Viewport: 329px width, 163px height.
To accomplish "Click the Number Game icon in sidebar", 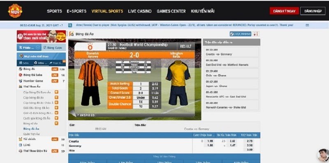I will click(20, 81).
